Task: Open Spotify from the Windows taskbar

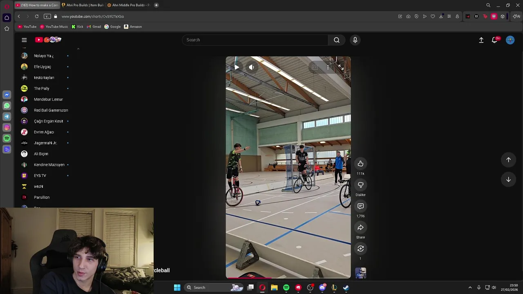Action: (286, 287)
